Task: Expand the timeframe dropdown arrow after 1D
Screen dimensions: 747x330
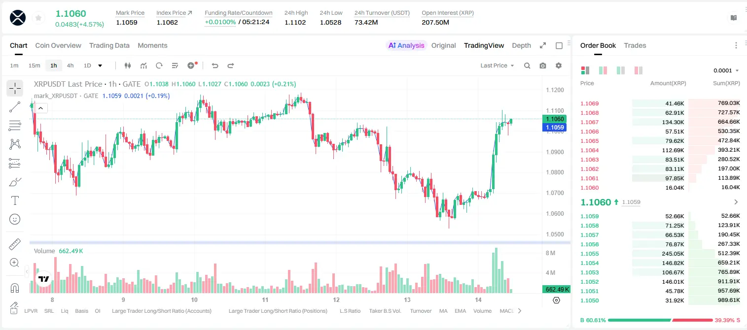Action: click(100, 66)
